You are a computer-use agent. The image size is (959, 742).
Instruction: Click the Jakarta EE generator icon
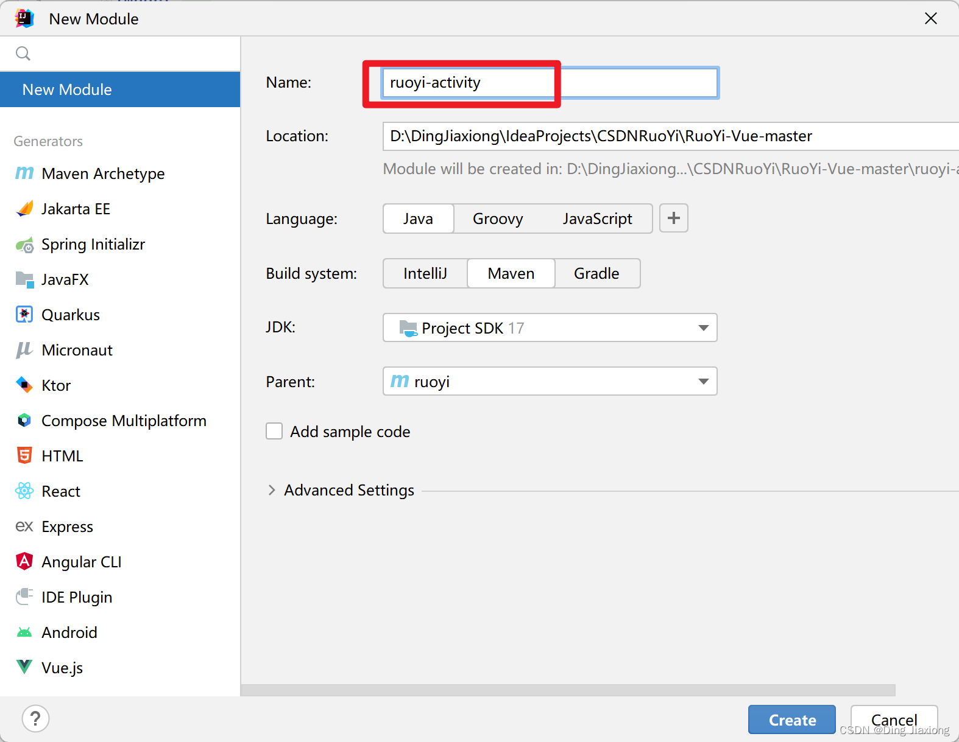tap(24, 209)
